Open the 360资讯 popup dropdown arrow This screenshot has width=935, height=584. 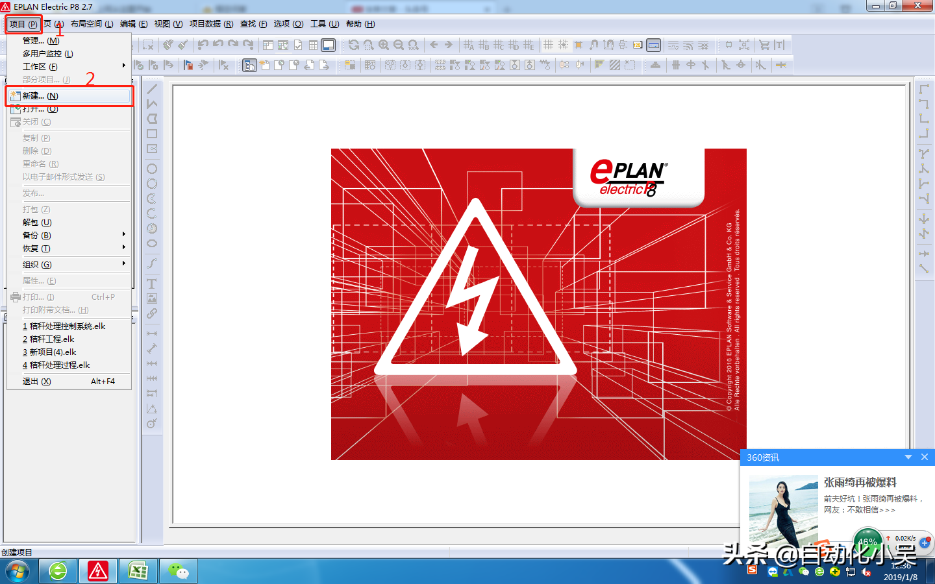click(x=908, y=457)
